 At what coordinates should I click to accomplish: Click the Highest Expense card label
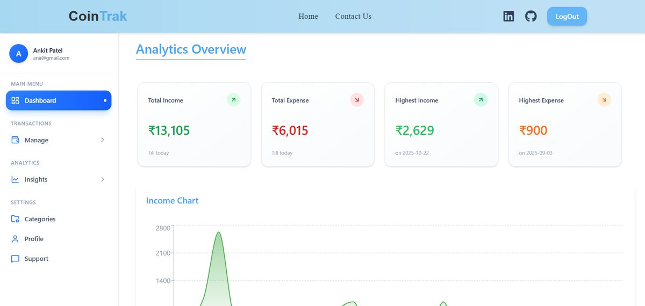coord(541,100)
